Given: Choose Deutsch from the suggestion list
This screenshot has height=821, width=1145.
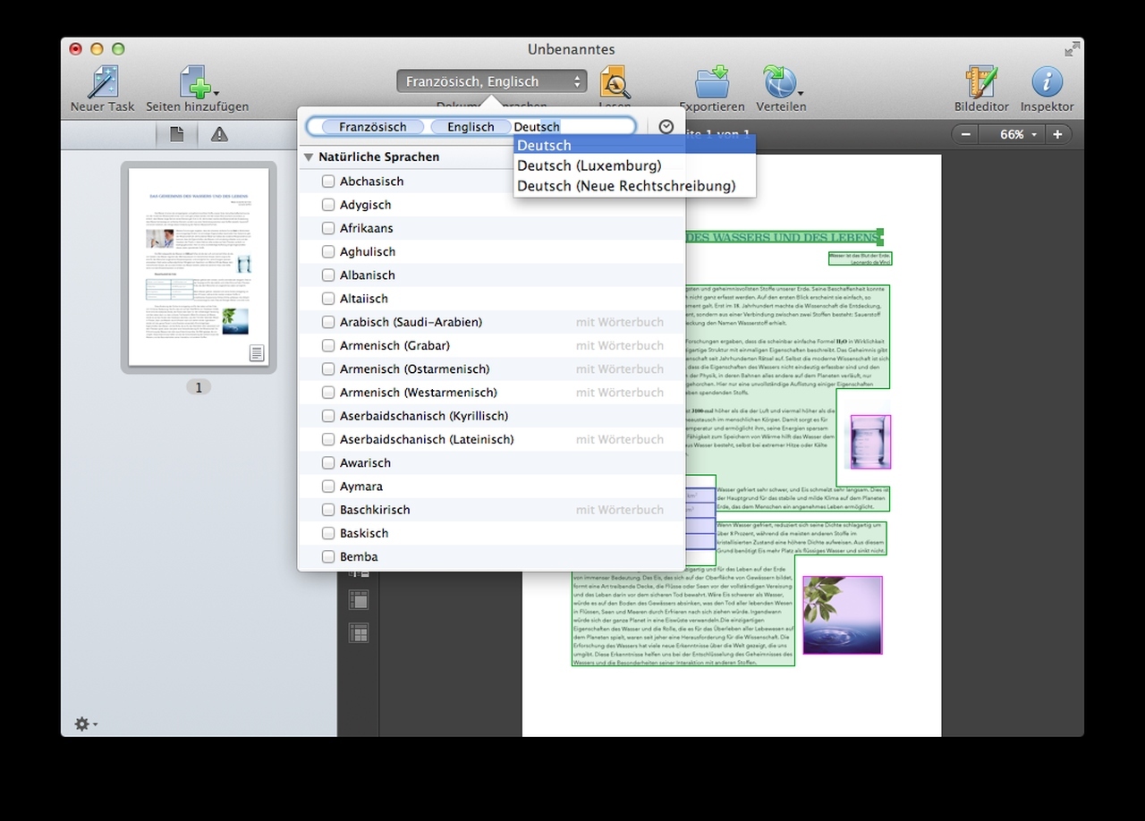Looking at the screenshot, I should tap(635, 145).
